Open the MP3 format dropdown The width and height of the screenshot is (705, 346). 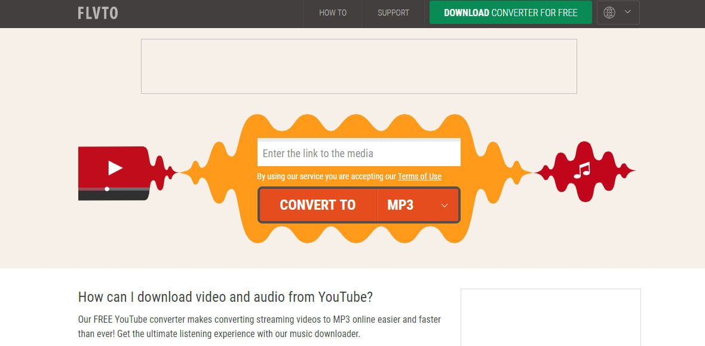point(418,205)
